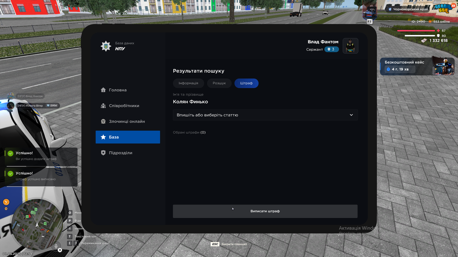Image resolution: width=458 pixels, height=257 pixels.
Task: Click the Влад Фантом name in header
Action: point(323,42)
